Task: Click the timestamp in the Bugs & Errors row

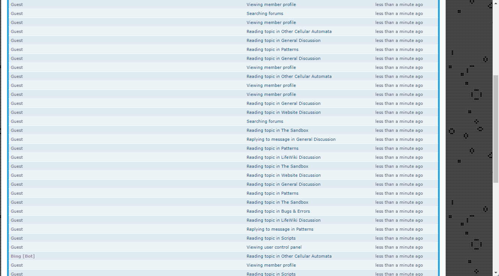Action: (x=399, y=211)
